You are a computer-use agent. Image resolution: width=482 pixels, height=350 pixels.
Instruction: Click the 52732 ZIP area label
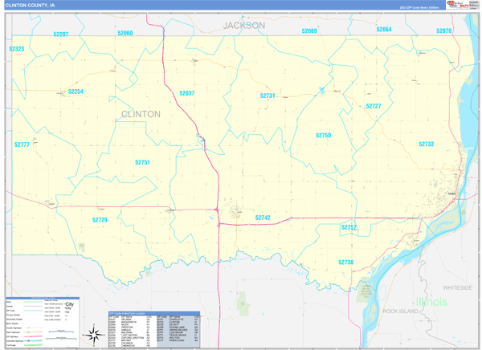tap(427, 144)
